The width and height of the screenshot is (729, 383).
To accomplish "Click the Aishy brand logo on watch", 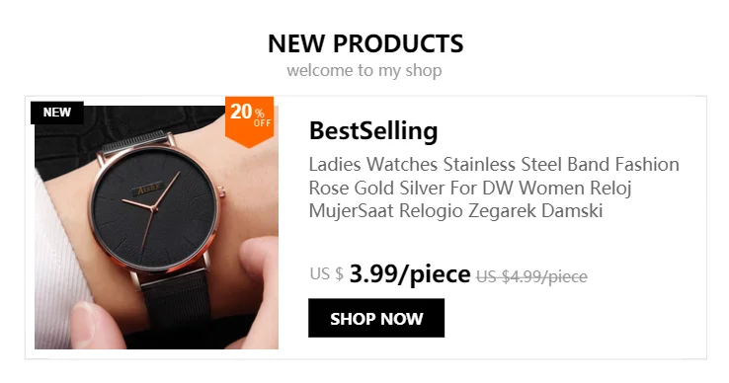I will (x=149, y=188).
